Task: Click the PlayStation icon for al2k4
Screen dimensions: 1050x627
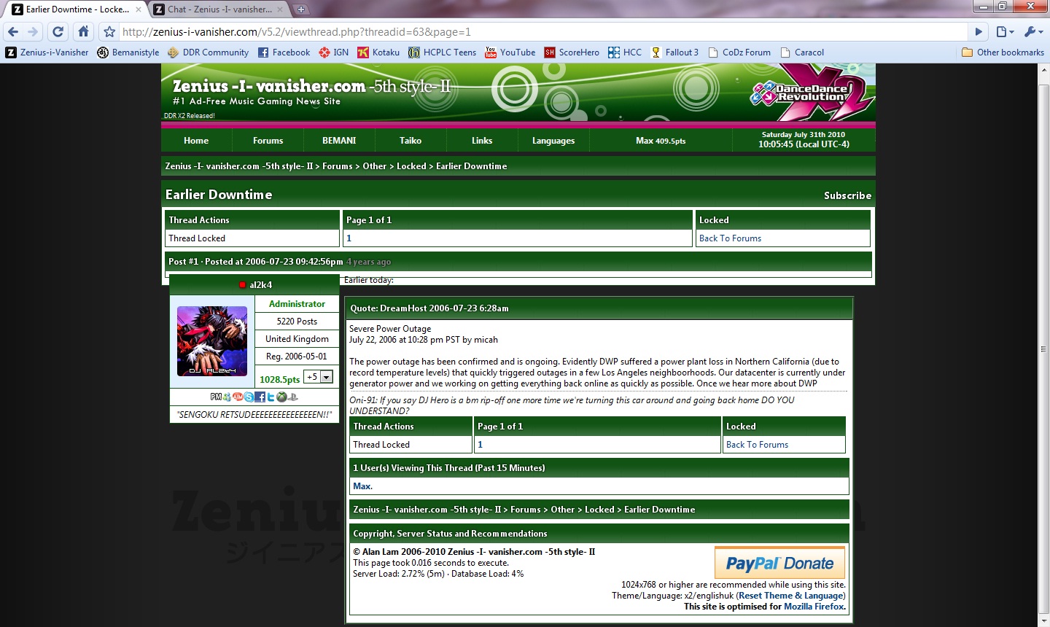Action: [292, 397]
